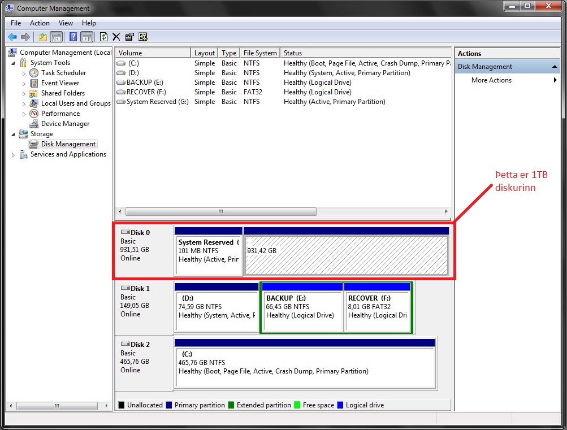Expand the Services and Applications node
Viewport: 567px width, 430px height.
[13, 154]
